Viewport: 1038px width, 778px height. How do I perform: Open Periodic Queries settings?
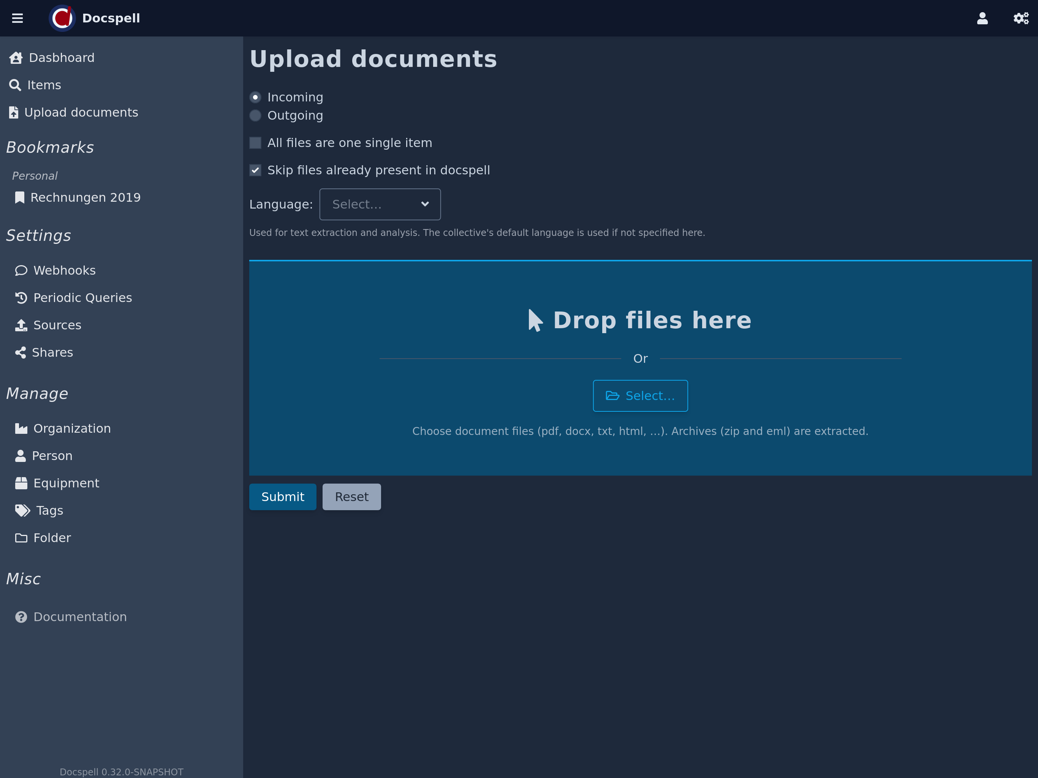pyautogui.click(x=82, y=297)
